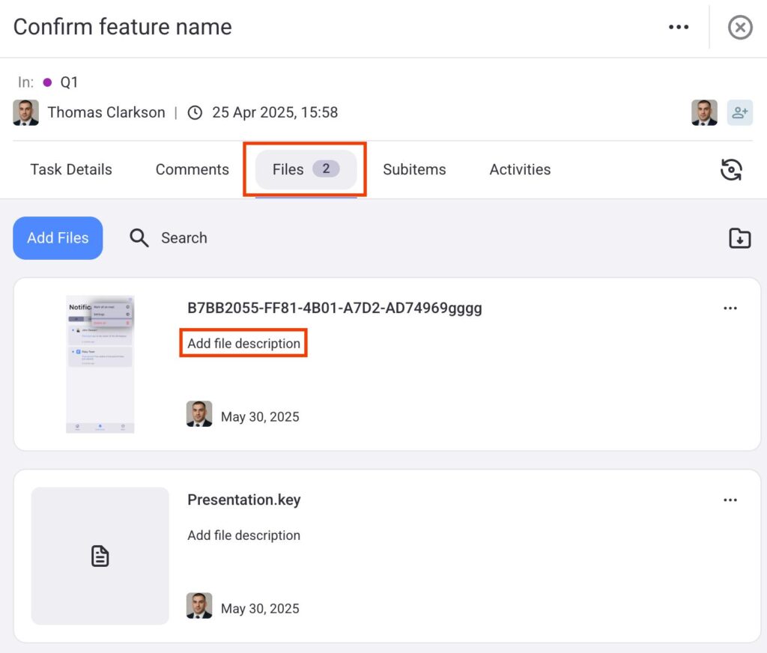Open the B7BB2055 screenshot thumbnail
The image size is (767, 653).
(x=100, y=364)
